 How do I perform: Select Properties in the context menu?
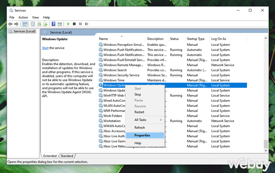145,135
